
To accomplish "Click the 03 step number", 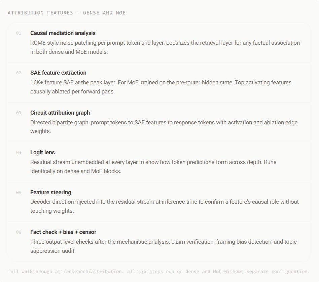I will [x=19, y=113].
